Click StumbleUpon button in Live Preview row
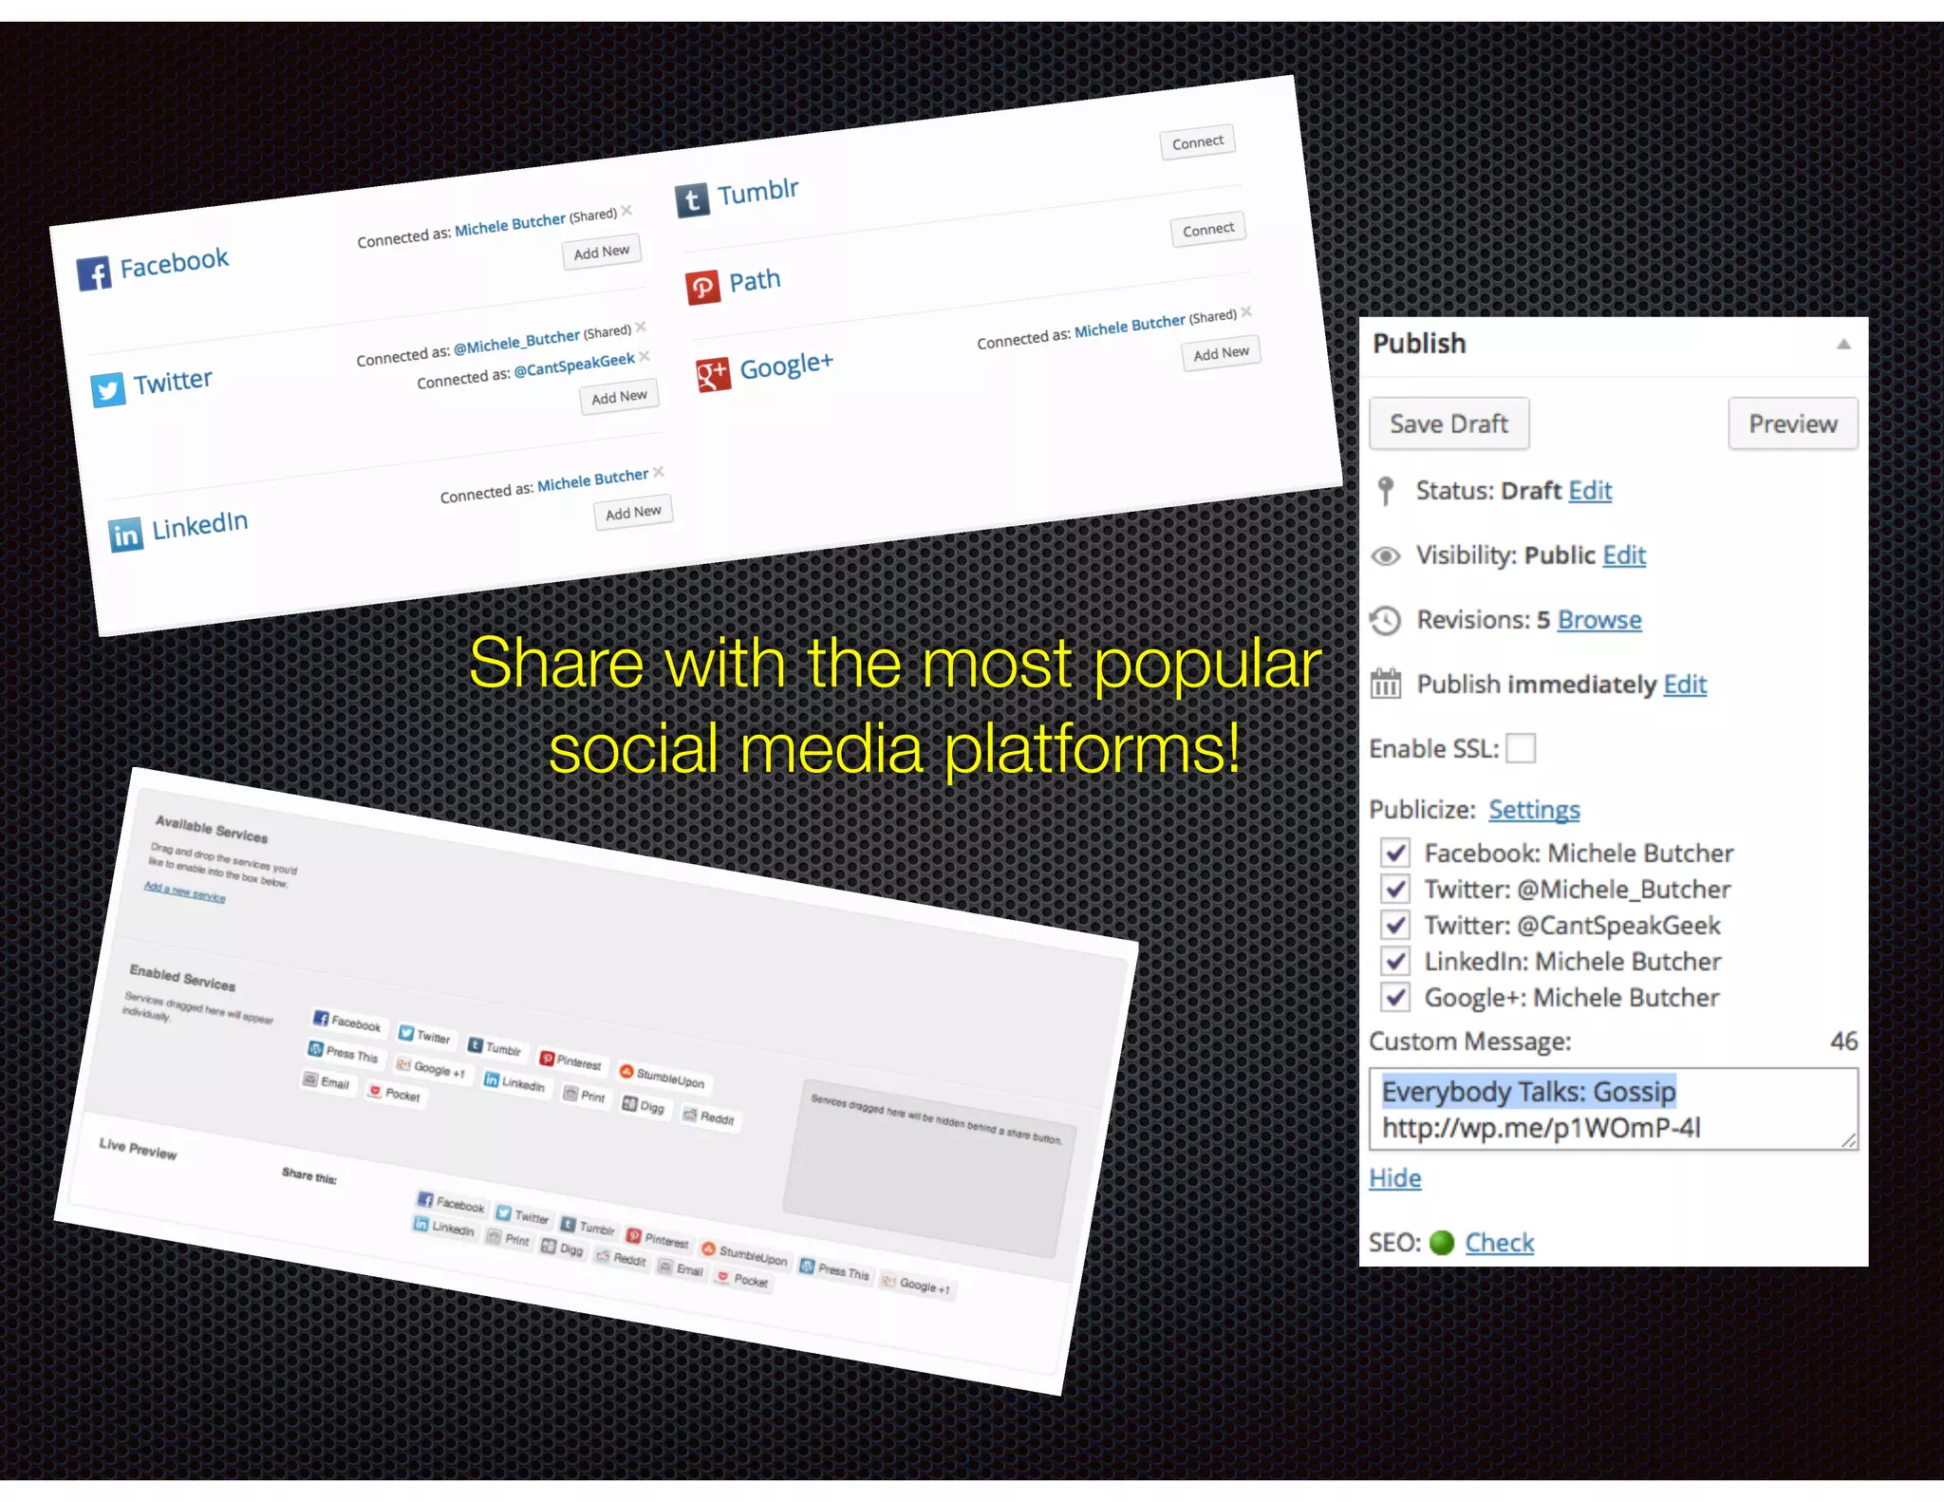Screen dimensions: 1944x1502 click(745, 1253)
